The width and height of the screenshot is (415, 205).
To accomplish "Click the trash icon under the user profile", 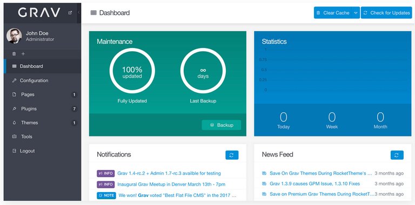I will (x=14, y=54).
